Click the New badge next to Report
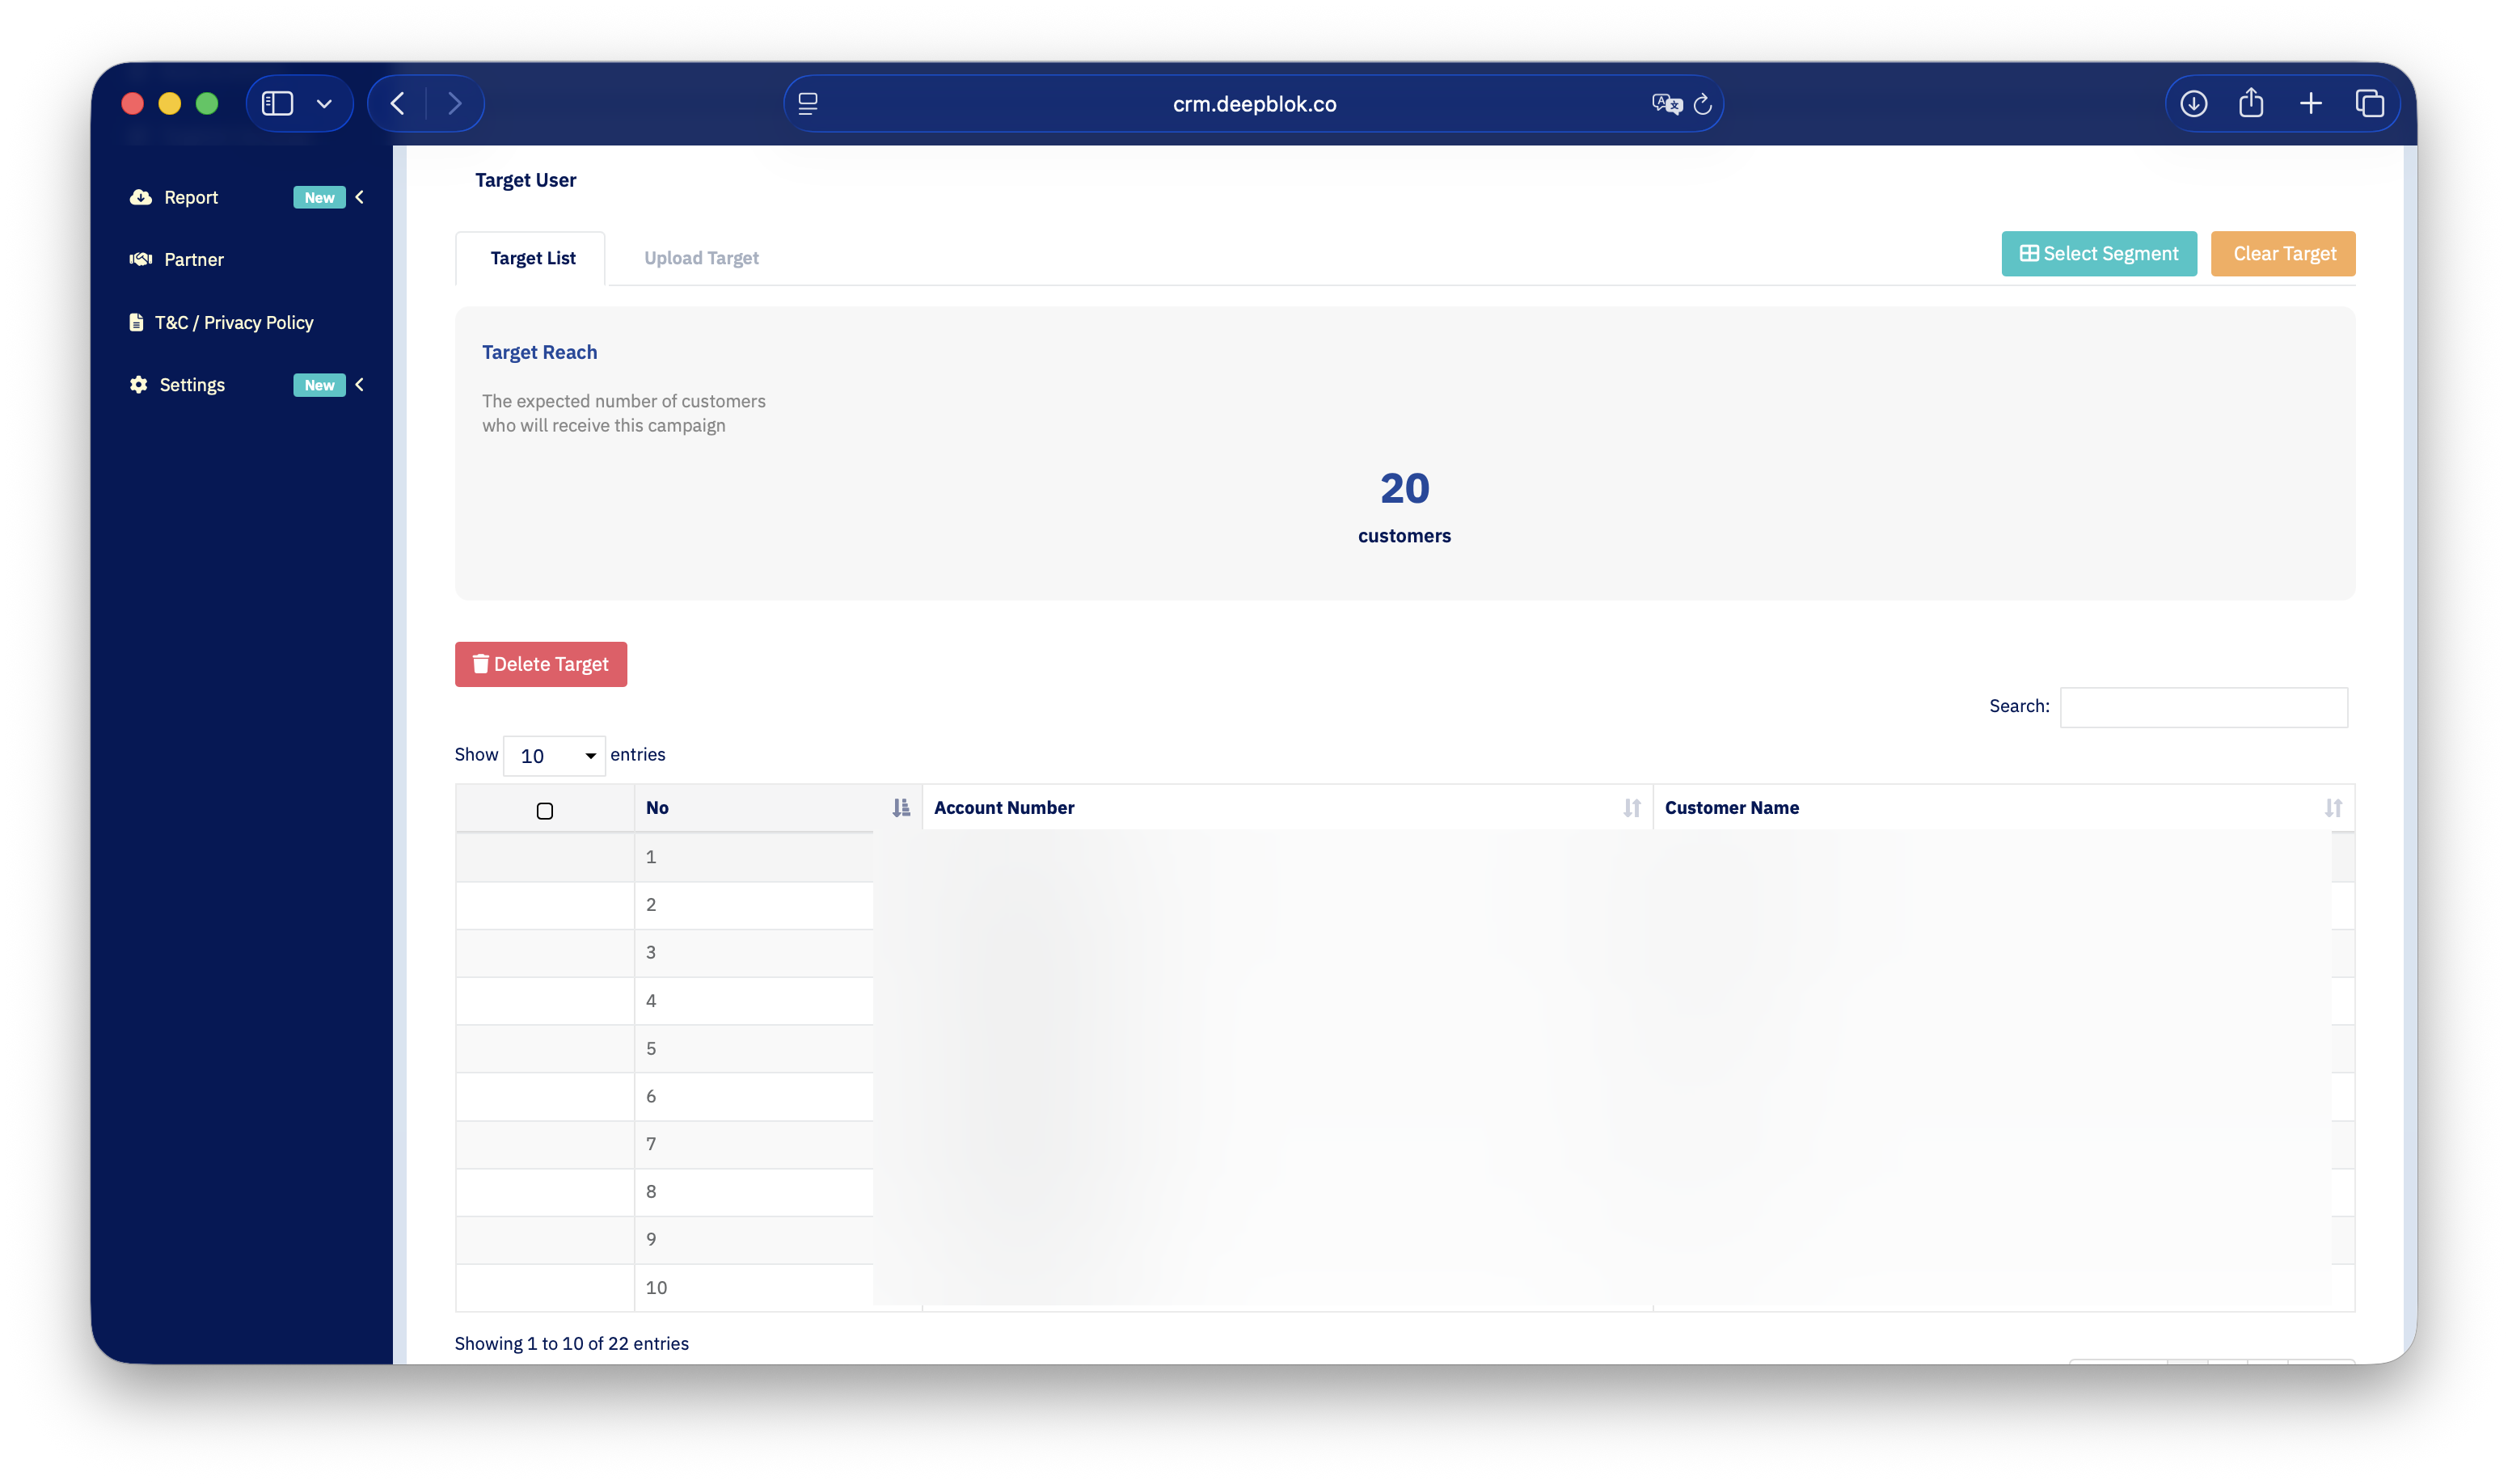 click(319, 197)
